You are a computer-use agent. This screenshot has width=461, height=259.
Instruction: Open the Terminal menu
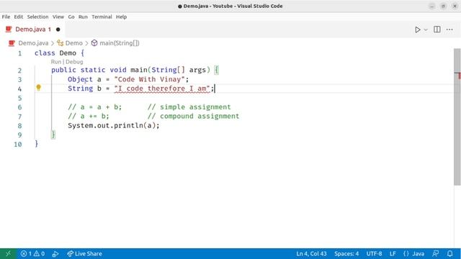point(102,17)
